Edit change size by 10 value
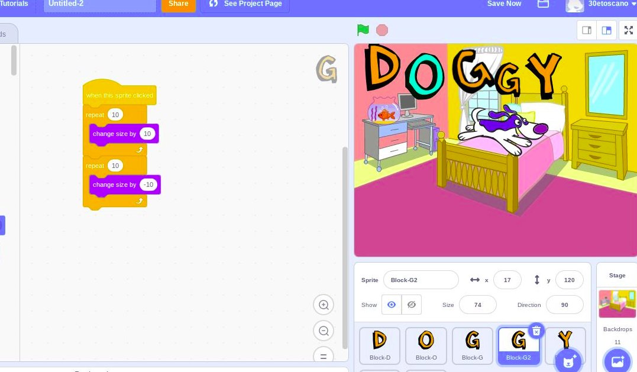 pyautogui.click(x=147, y=134)
